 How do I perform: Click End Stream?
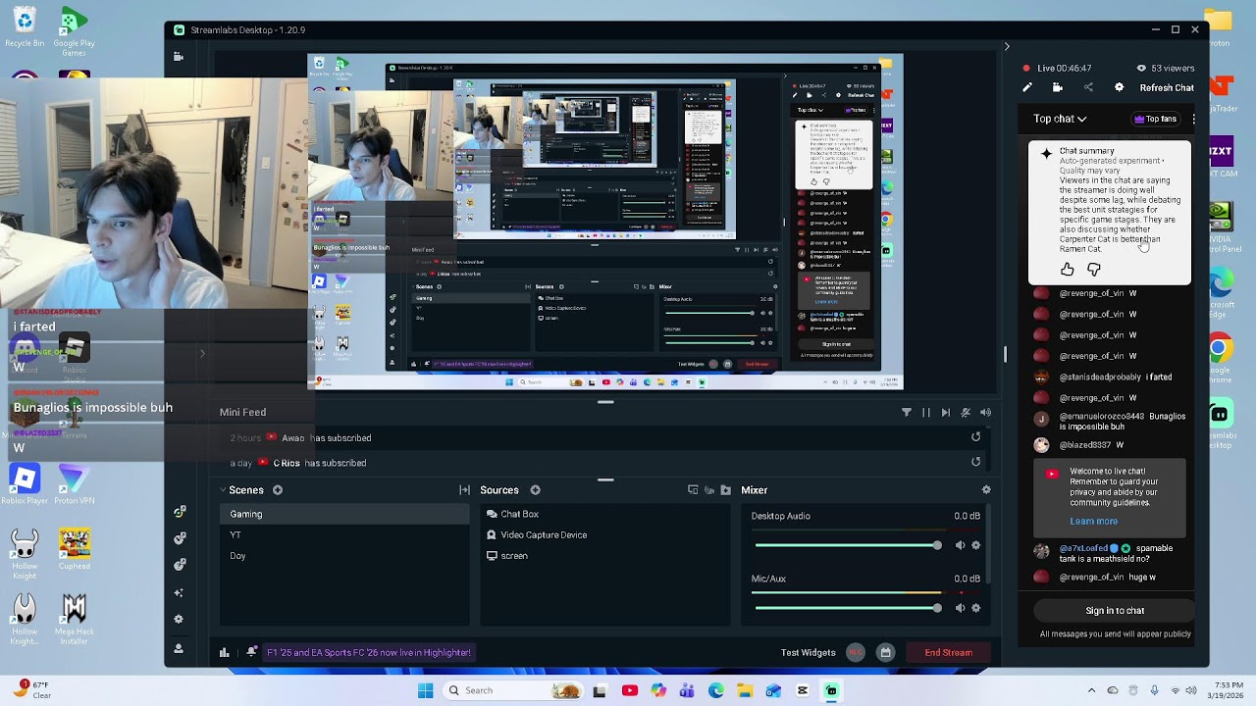coord(949,652)
